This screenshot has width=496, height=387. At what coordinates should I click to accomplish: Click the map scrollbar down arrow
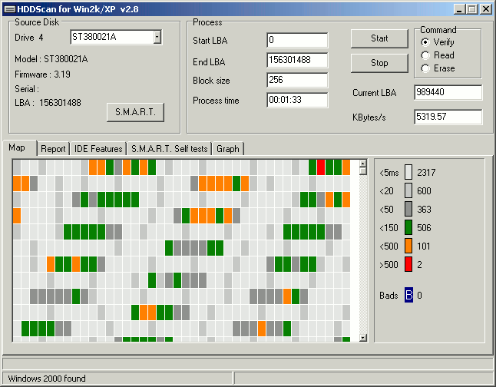[363, 337]
